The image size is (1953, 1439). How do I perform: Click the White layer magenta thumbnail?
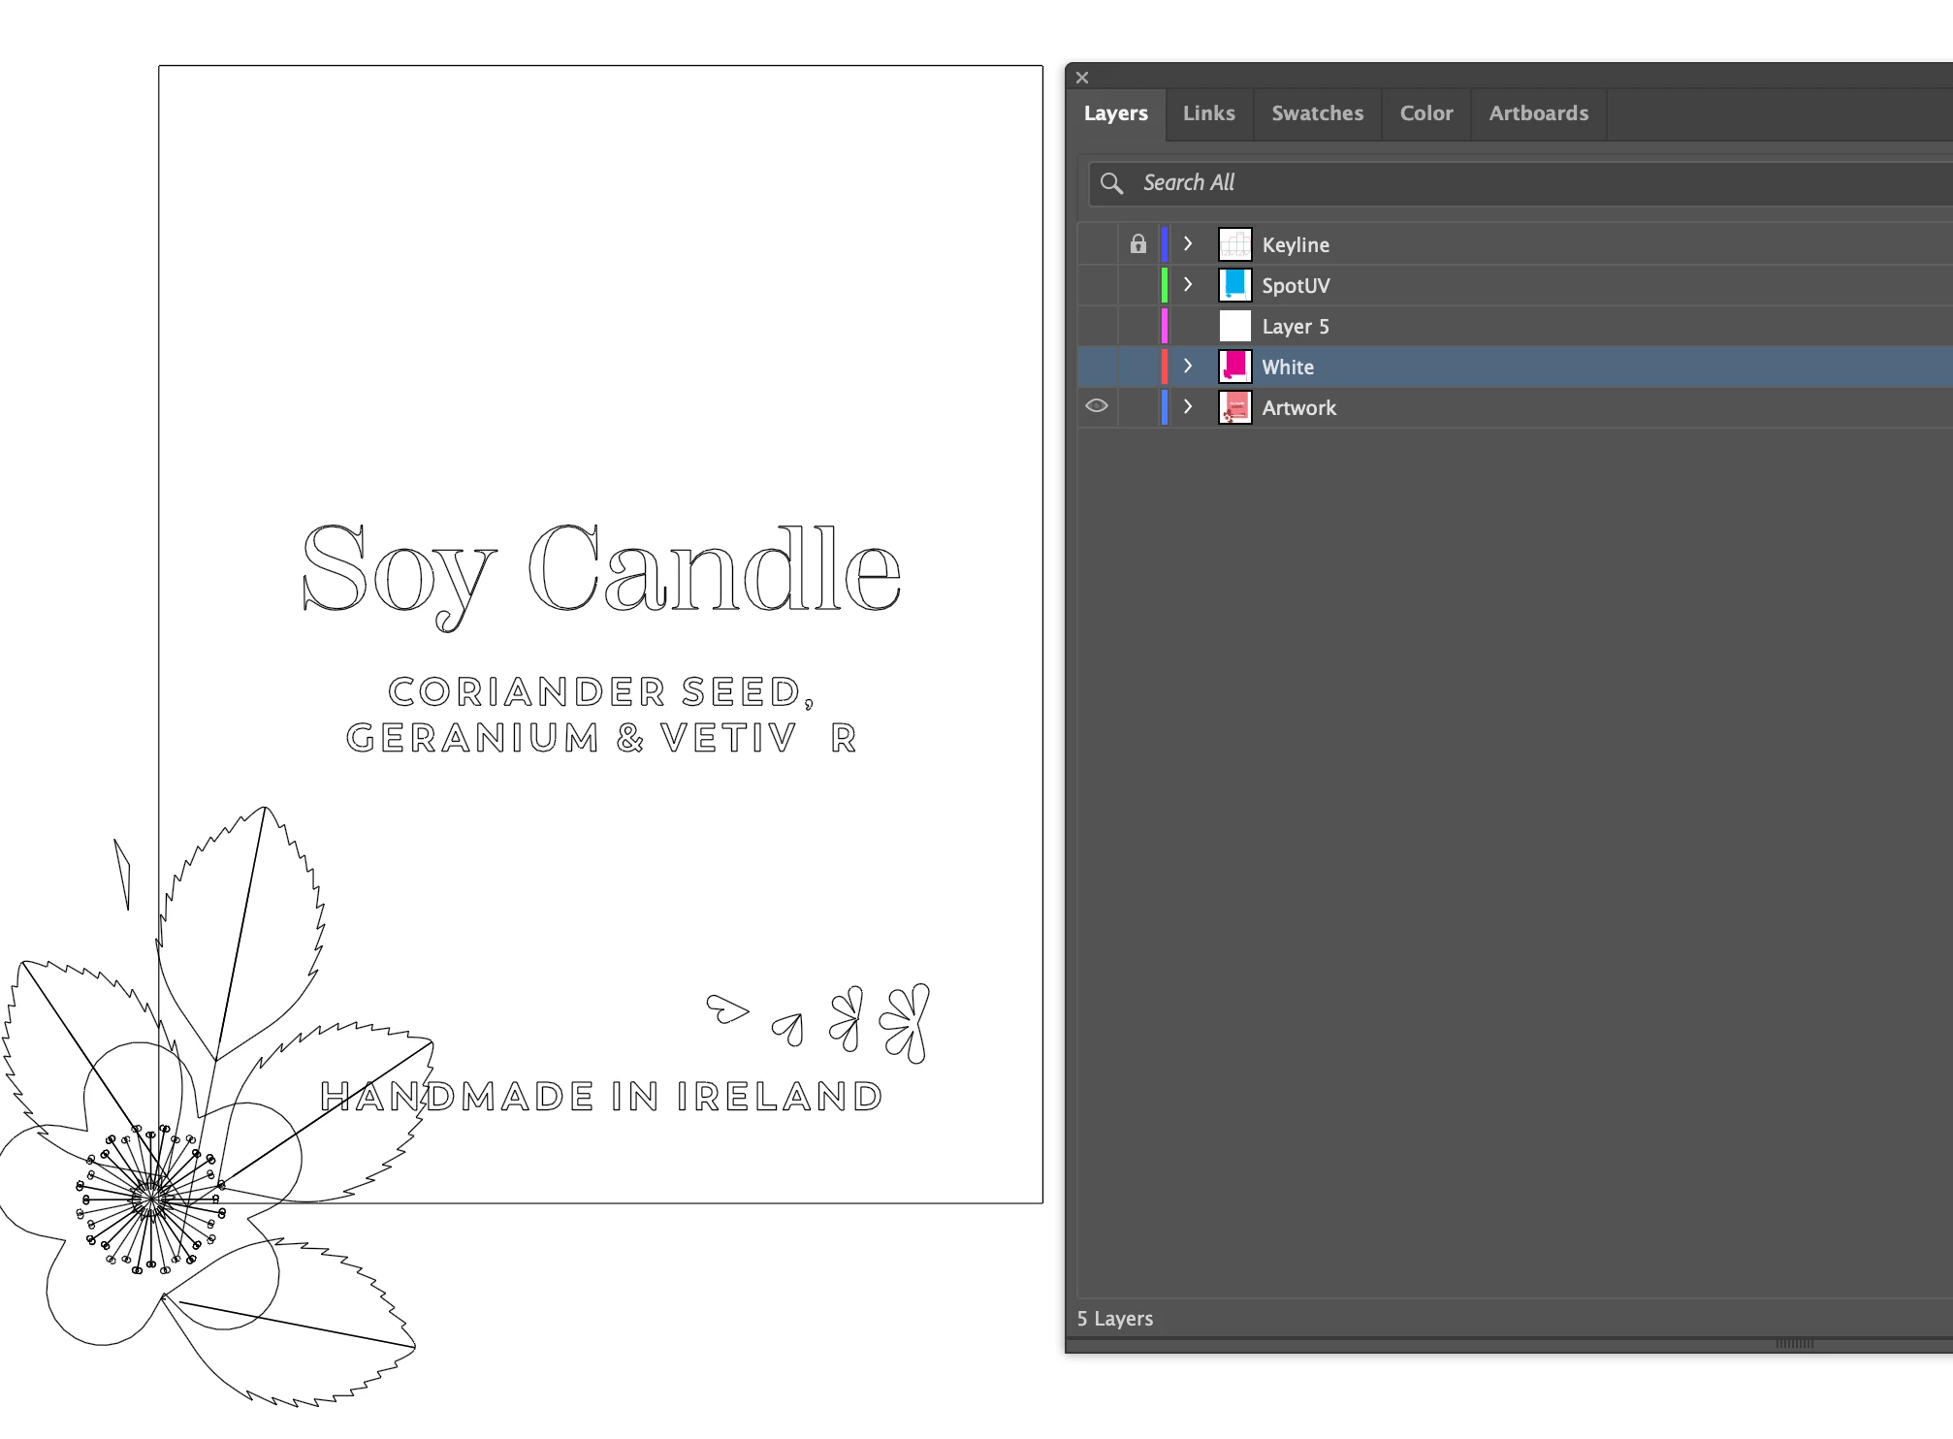coord(1234,367)
